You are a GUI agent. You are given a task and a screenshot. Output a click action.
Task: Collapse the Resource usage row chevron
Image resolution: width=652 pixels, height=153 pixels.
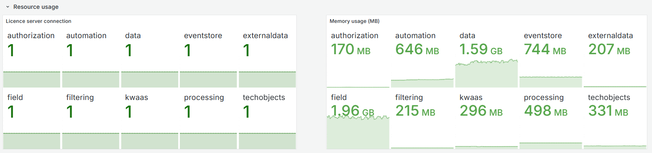coord(8,7)
